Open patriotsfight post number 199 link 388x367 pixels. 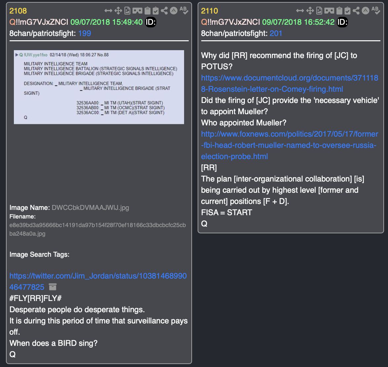pyautogui.click(x=85, y=33)
